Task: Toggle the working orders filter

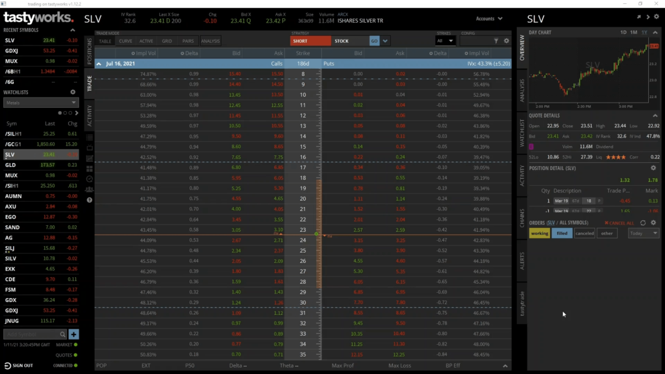Action: pos(539,233)
